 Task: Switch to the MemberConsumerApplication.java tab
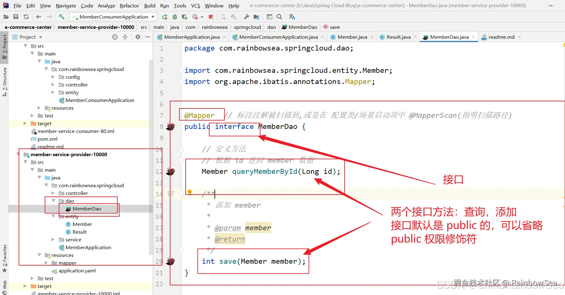pos(278,37)
